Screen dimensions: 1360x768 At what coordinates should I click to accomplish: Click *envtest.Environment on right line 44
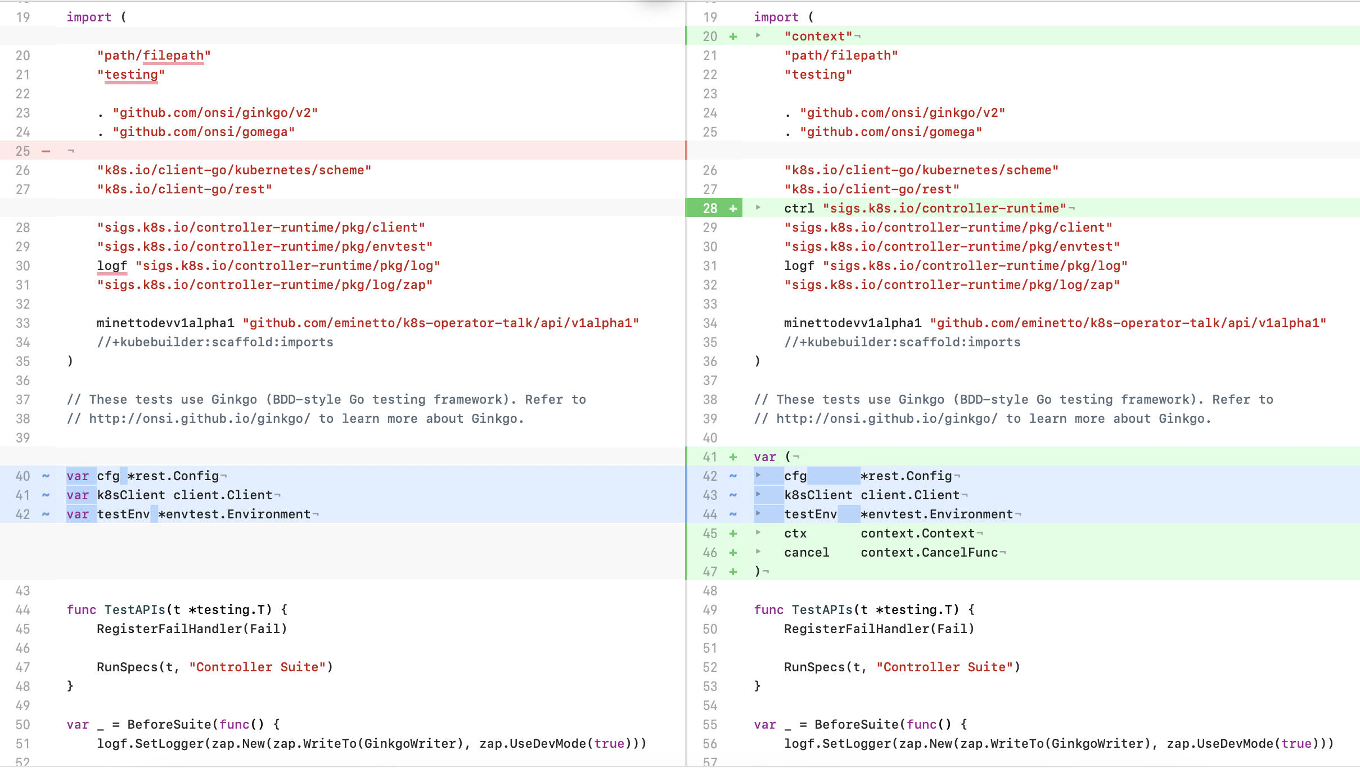coord(937,514)
